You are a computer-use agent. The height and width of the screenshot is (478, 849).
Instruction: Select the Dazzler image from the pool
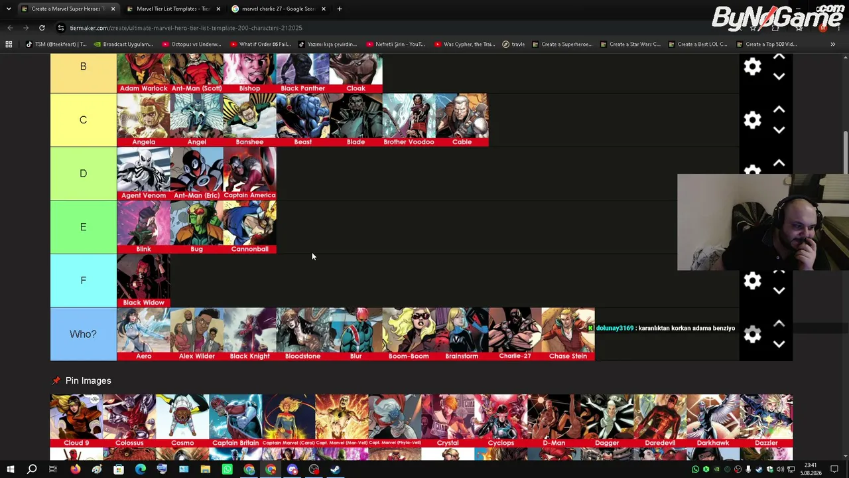[766, 421]
